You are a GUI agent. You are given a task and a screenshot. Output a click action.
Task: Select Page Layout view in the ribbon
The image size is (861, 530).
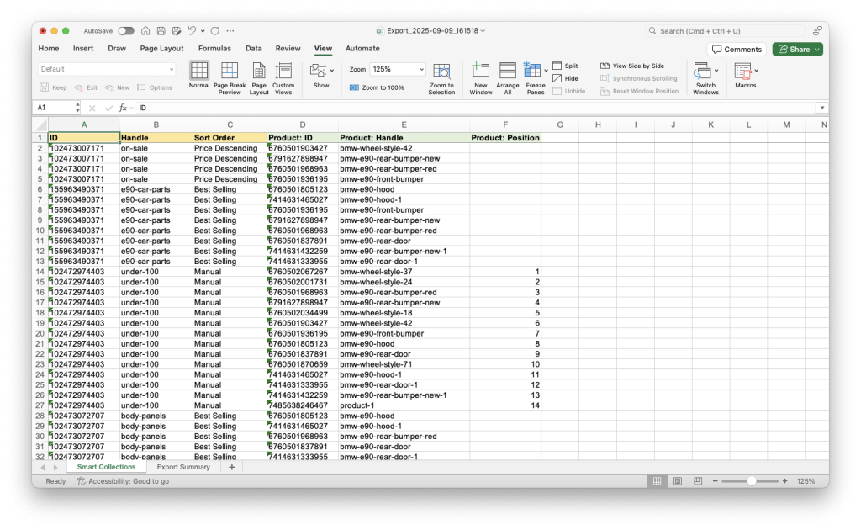click(x=258, y=77)
